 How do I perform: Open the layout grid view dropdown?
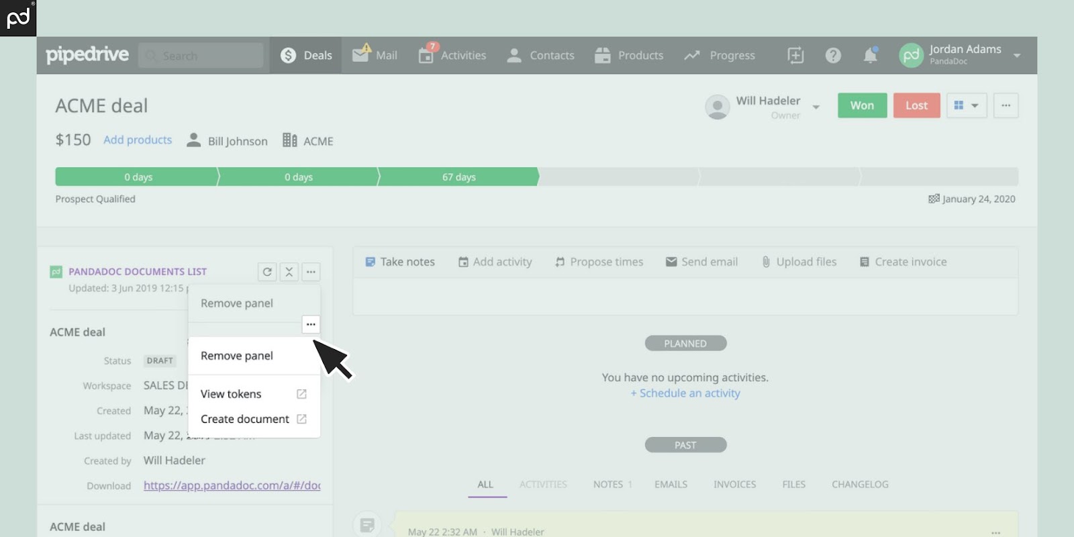pos(967,105)
